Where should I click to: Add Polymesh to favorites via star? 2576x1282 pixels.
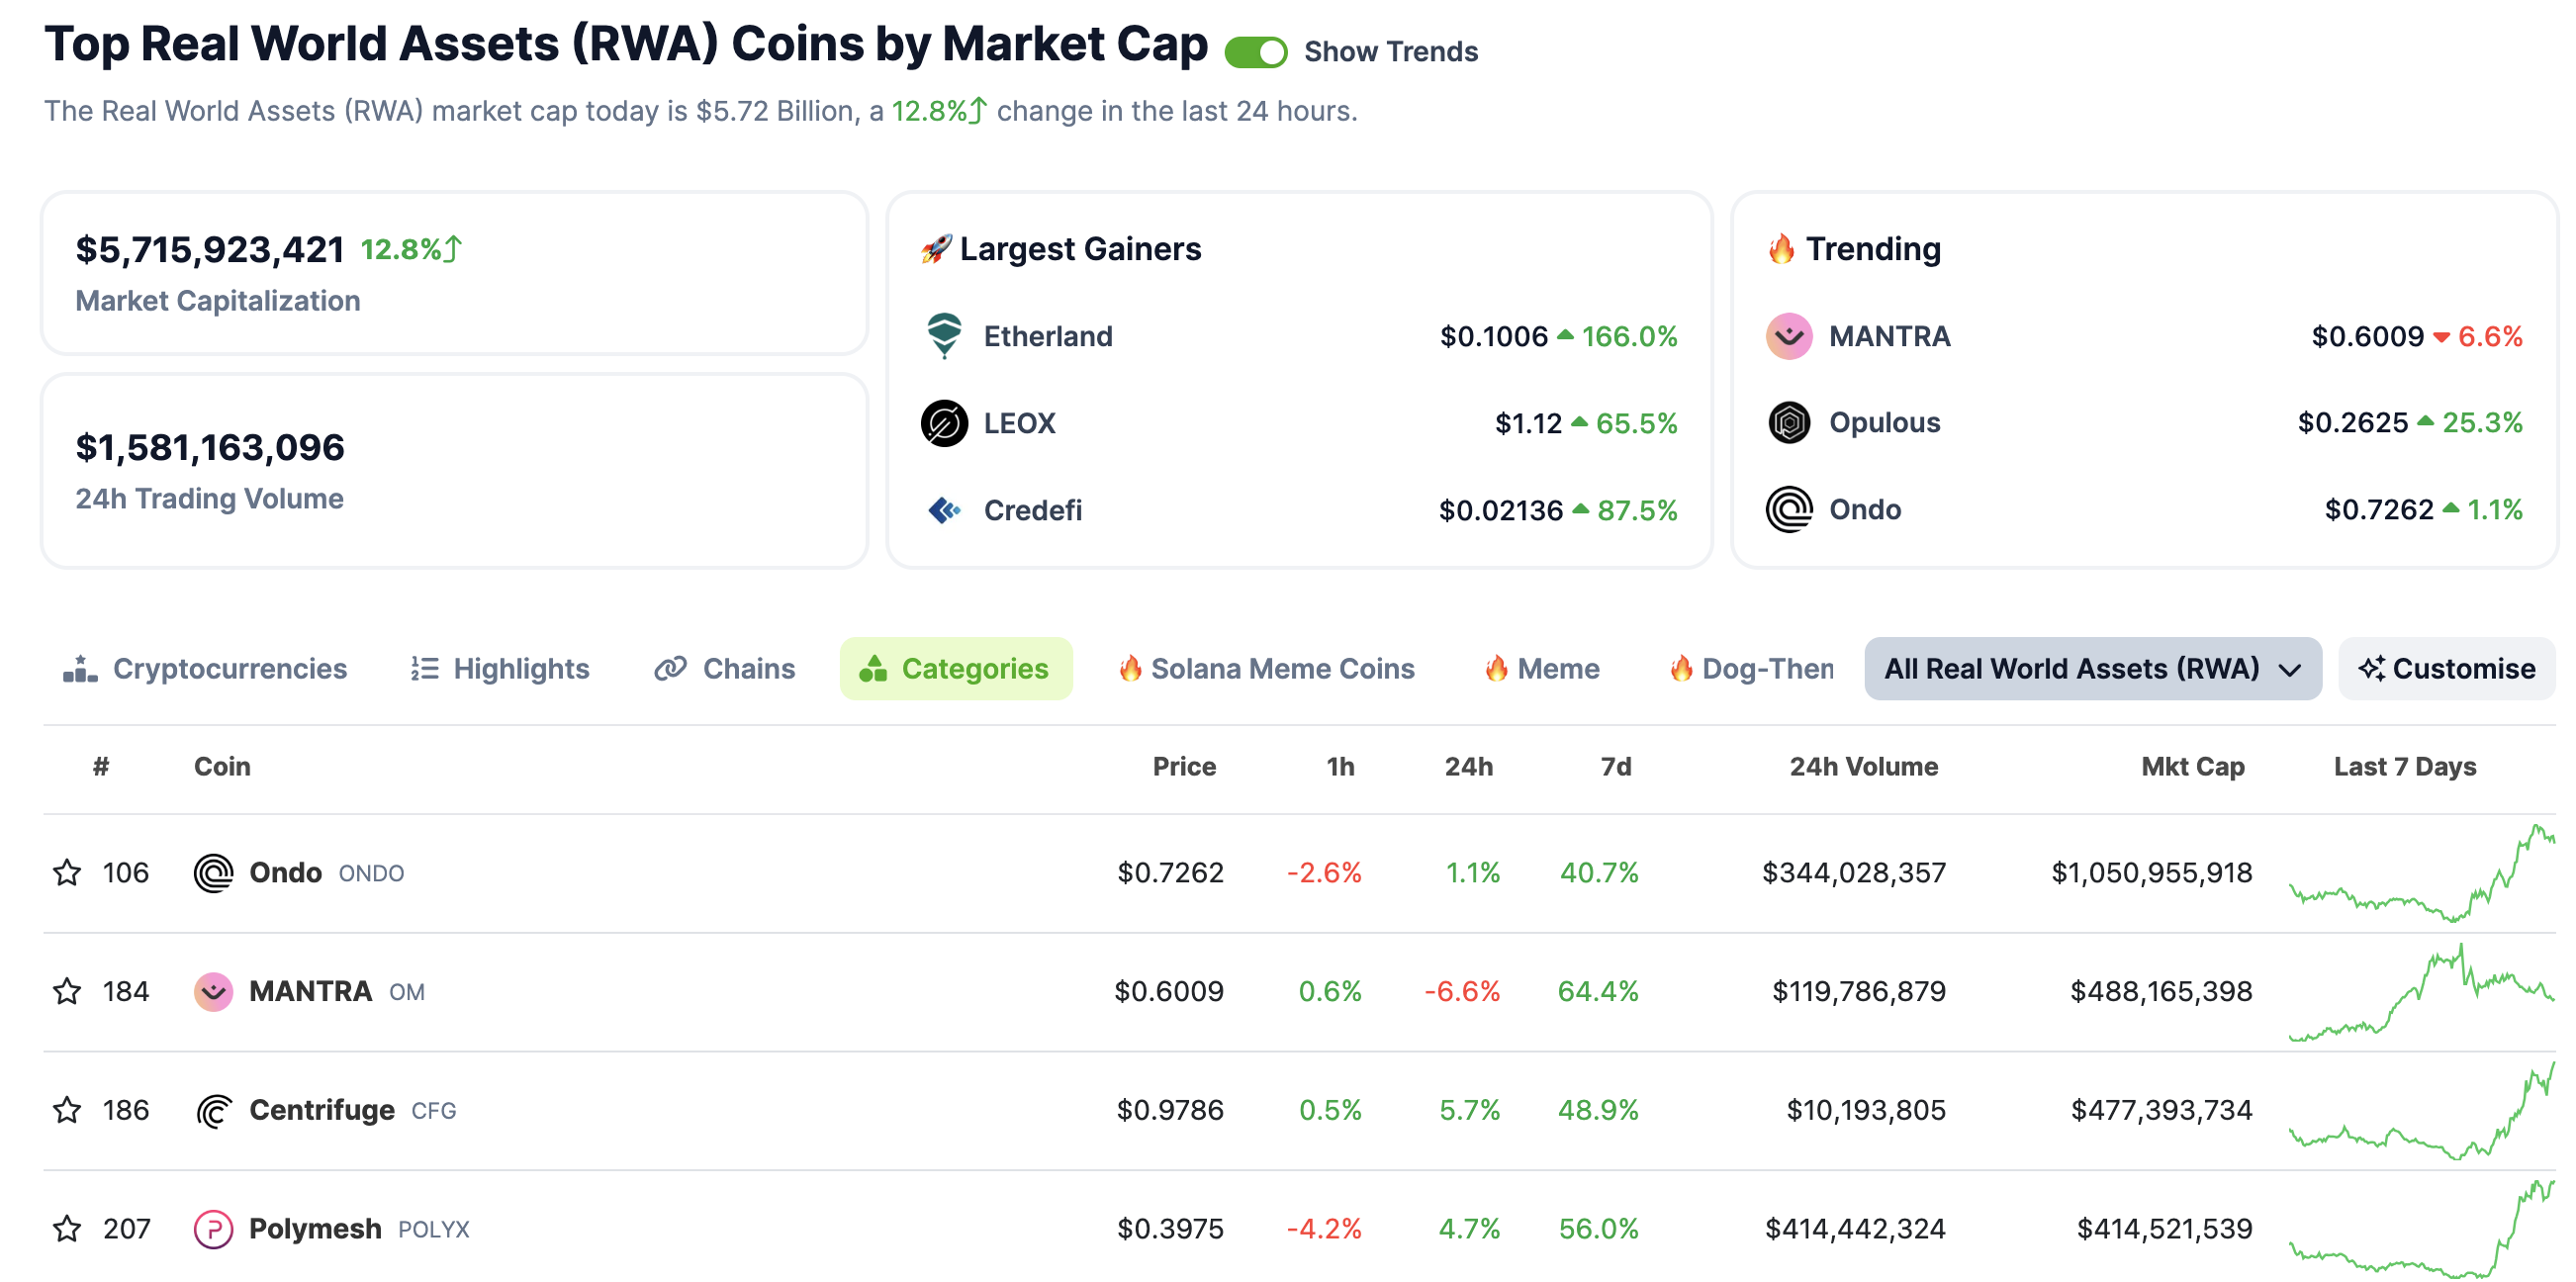(x=67, y=1229)
